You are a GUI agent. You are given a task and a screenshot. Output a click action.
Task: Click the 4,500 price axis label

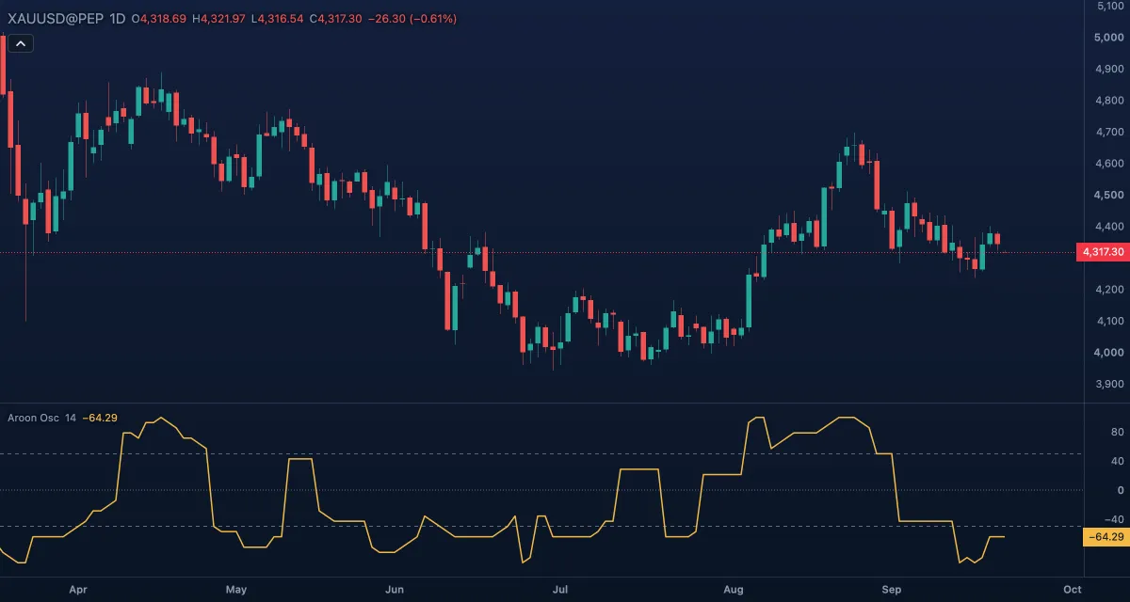pyautogui.click(x=1109, y=196)
